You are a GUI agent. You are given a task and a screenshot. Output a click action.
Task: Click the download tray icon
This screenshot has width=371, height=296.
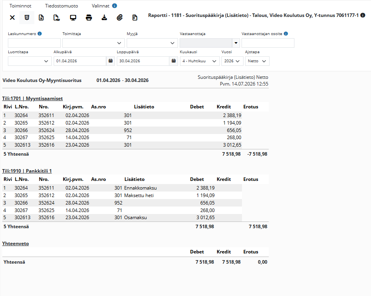coord(104,17)
